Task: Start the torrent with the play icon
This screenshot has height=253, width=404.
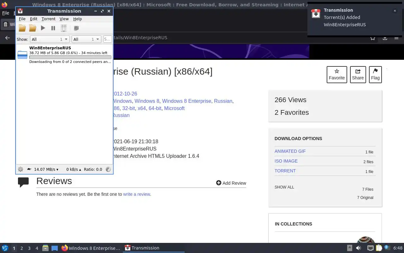Action: click(43, 28)
